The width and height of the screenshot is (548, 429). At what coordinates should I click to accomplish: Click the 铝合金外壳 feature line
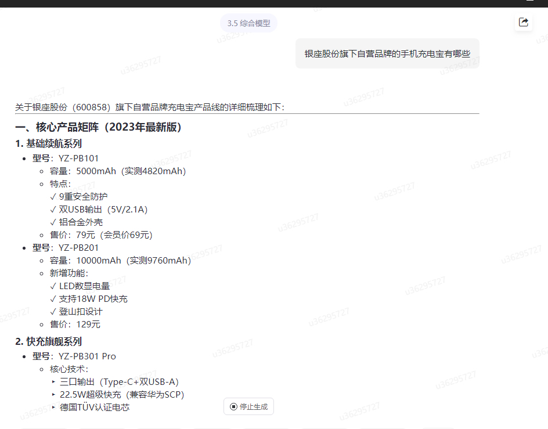click(x=77, y=222)
